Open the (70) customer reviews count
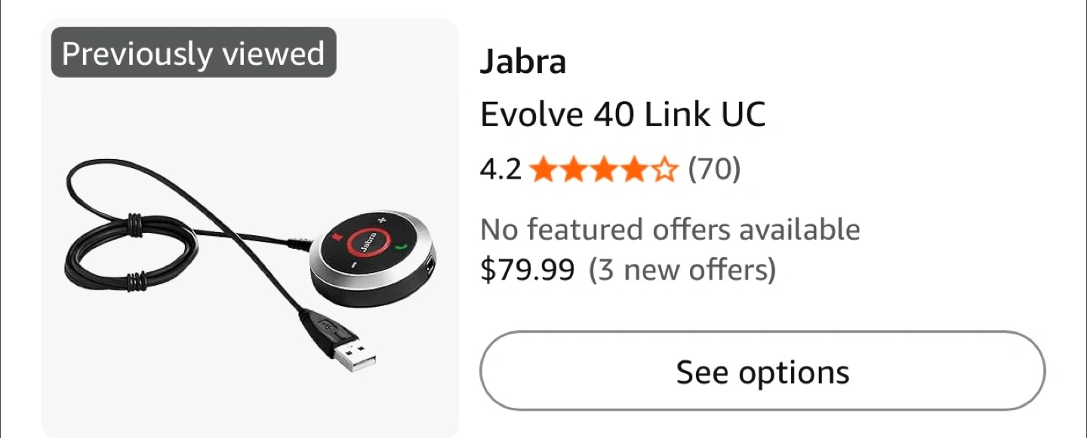Viewport: 1087px width, 438px height. tap(714, 170)
